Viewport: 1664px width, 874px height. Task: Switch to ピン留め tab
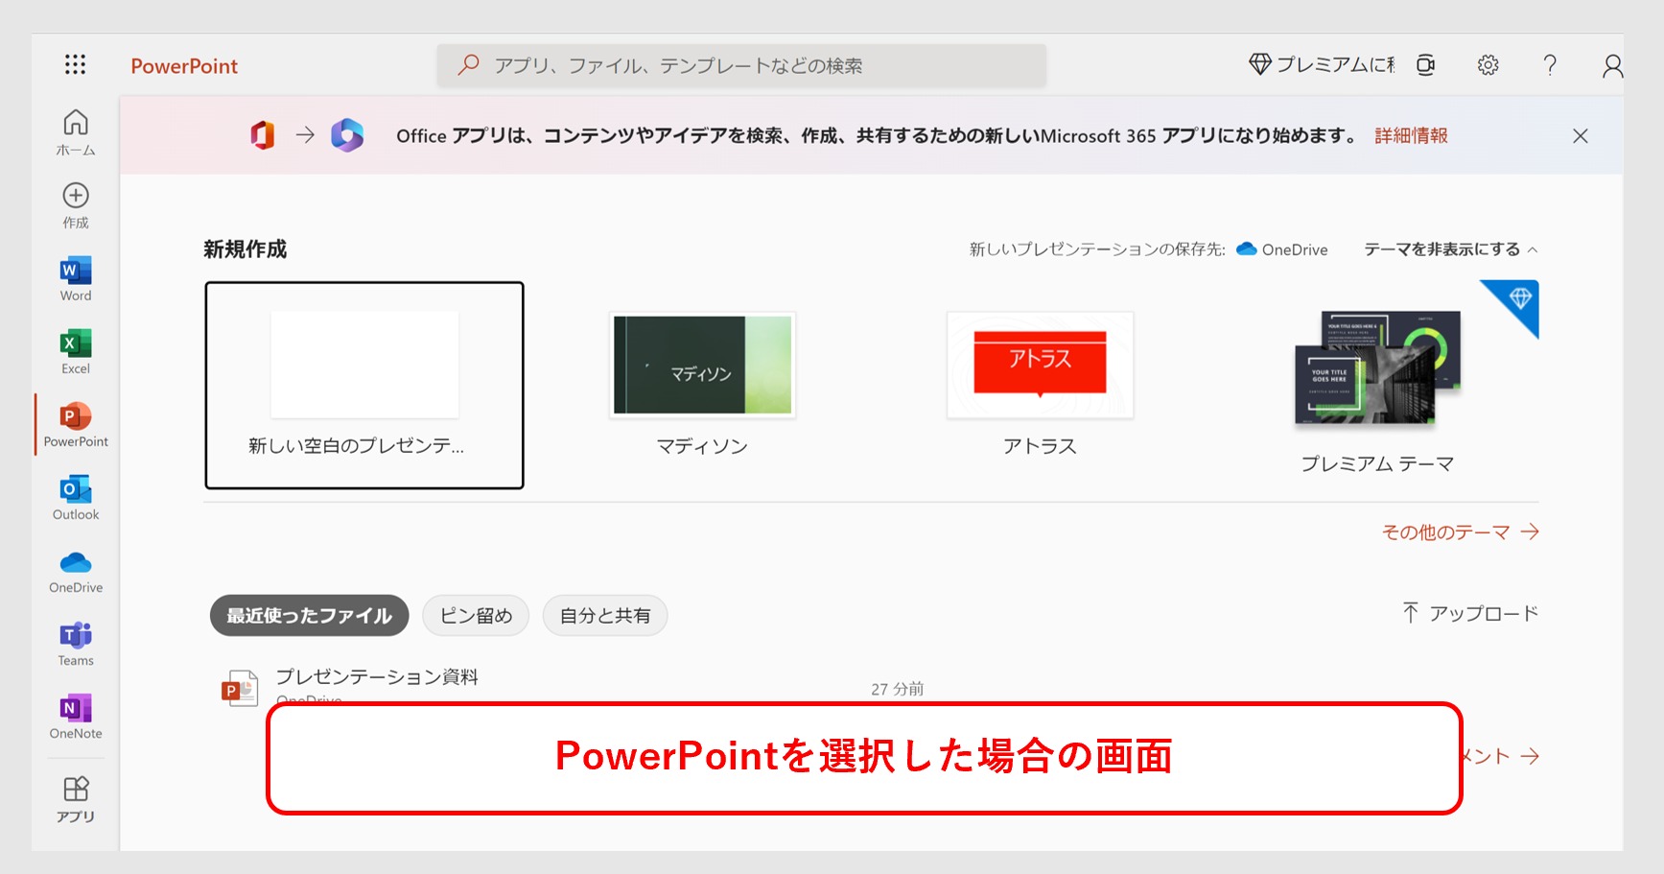[476, 616]
